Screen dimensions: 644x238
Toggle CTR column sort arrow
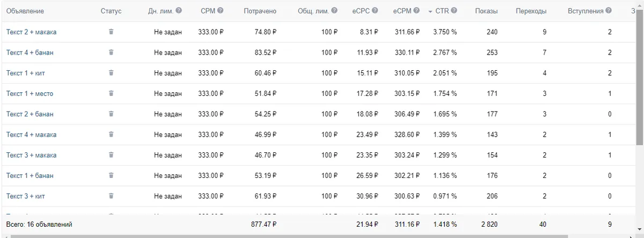(430, 11)
